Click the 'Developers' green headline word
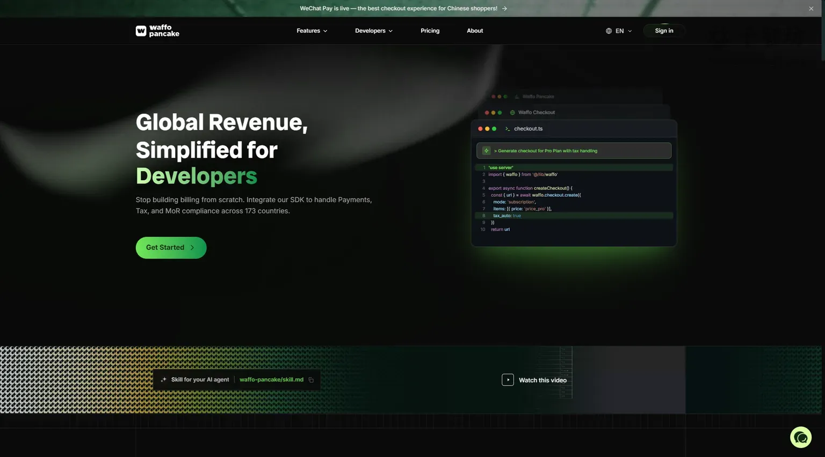Screen dimensions: 825x457 [197, 176]
